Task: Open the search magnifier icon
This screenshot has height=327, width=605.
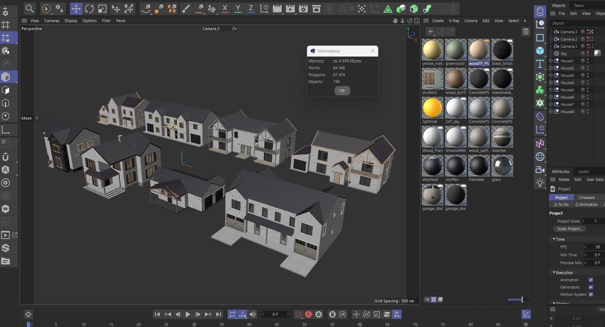Action: 30,8
